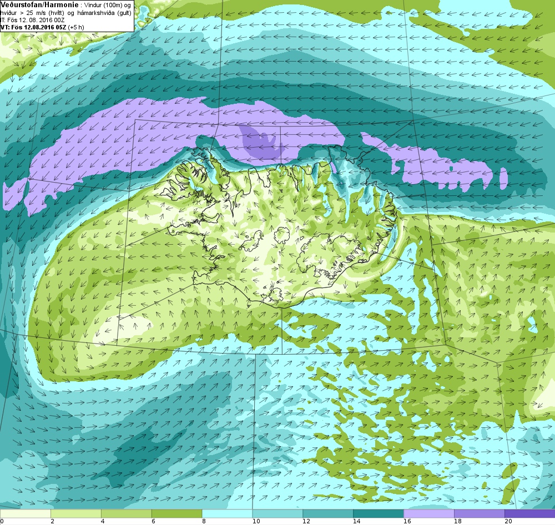The height and width of the screenshot is (525, 555).
Task: Choose the light teal 10–12 m/s legend swatch
Action: [277, 513]
